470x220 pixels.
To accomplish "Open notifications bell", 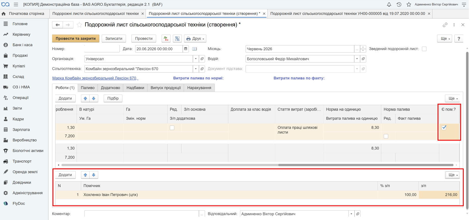I will [389, 4].
